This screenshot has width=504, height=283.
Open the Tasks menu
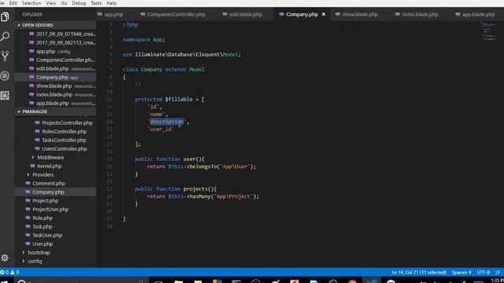pyautogui.click(x=96, y=3)
